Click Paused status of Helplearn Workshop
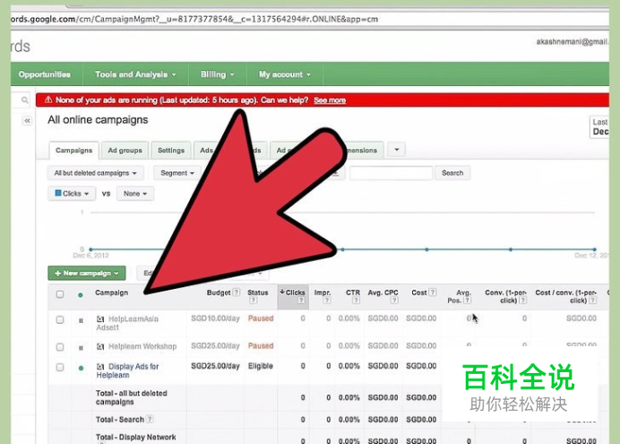 [261, 346]
